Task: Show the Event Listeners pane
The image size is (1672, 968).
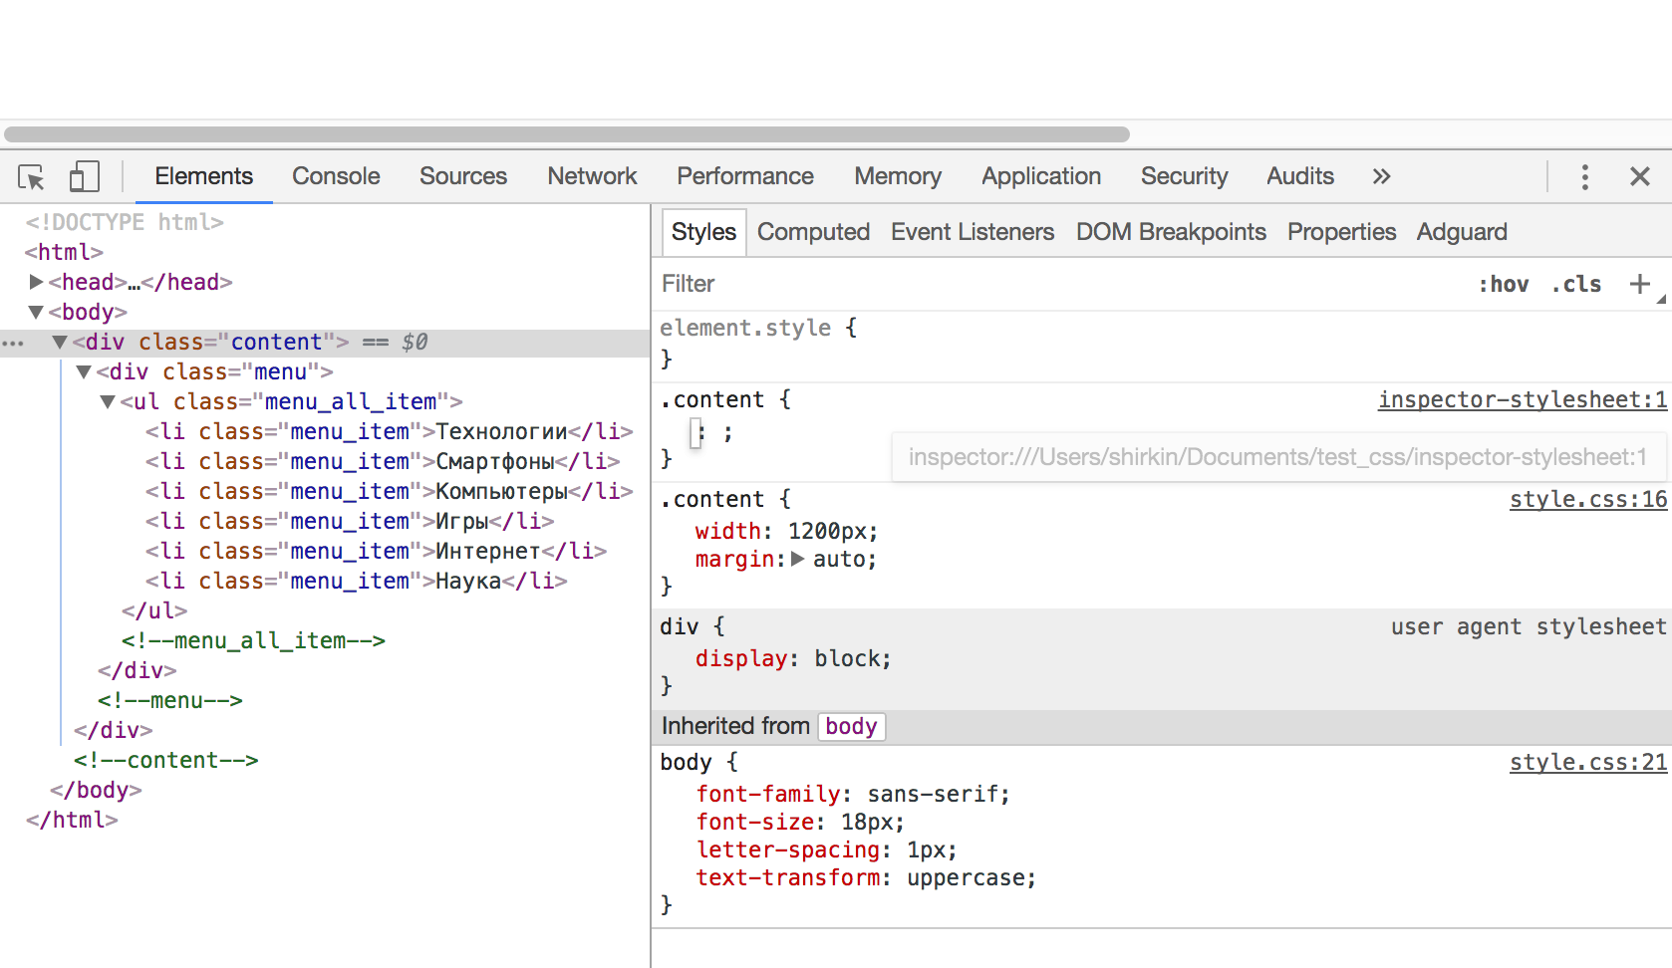Action: [973, 232]
